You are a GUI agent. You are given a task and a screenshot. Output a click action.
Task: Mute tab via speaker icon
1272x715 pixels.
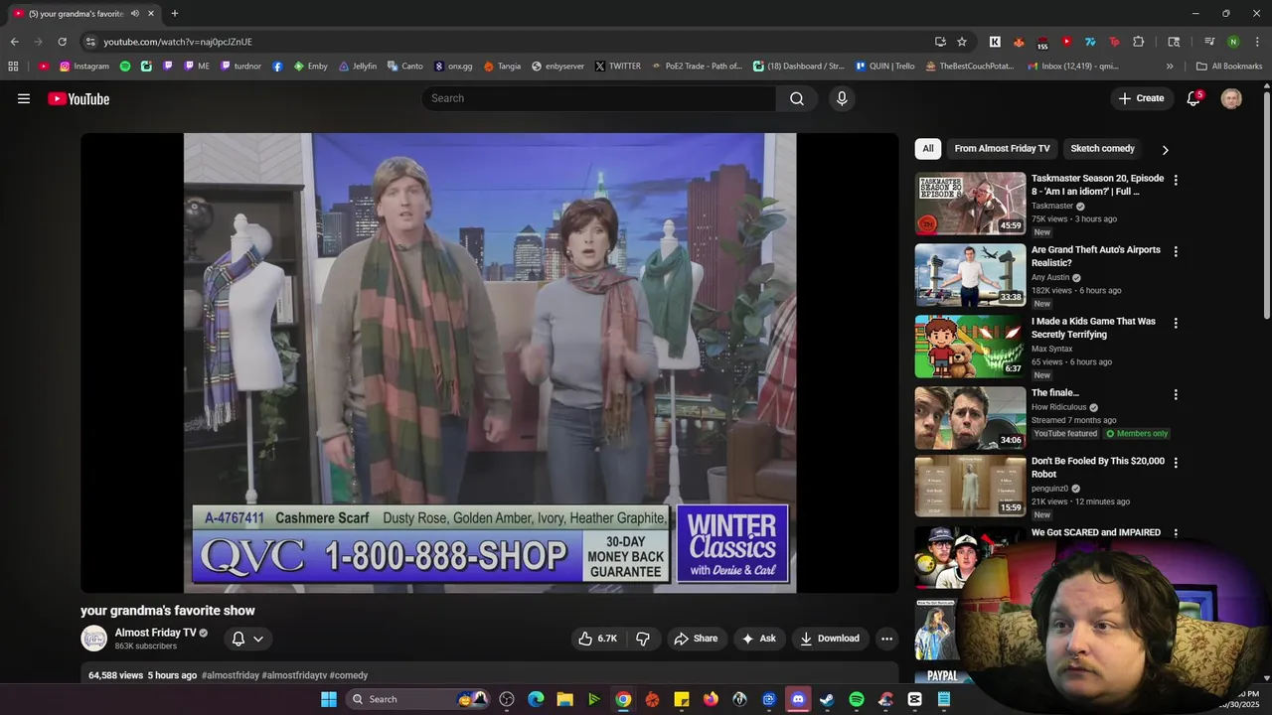[x=135, y=14]
